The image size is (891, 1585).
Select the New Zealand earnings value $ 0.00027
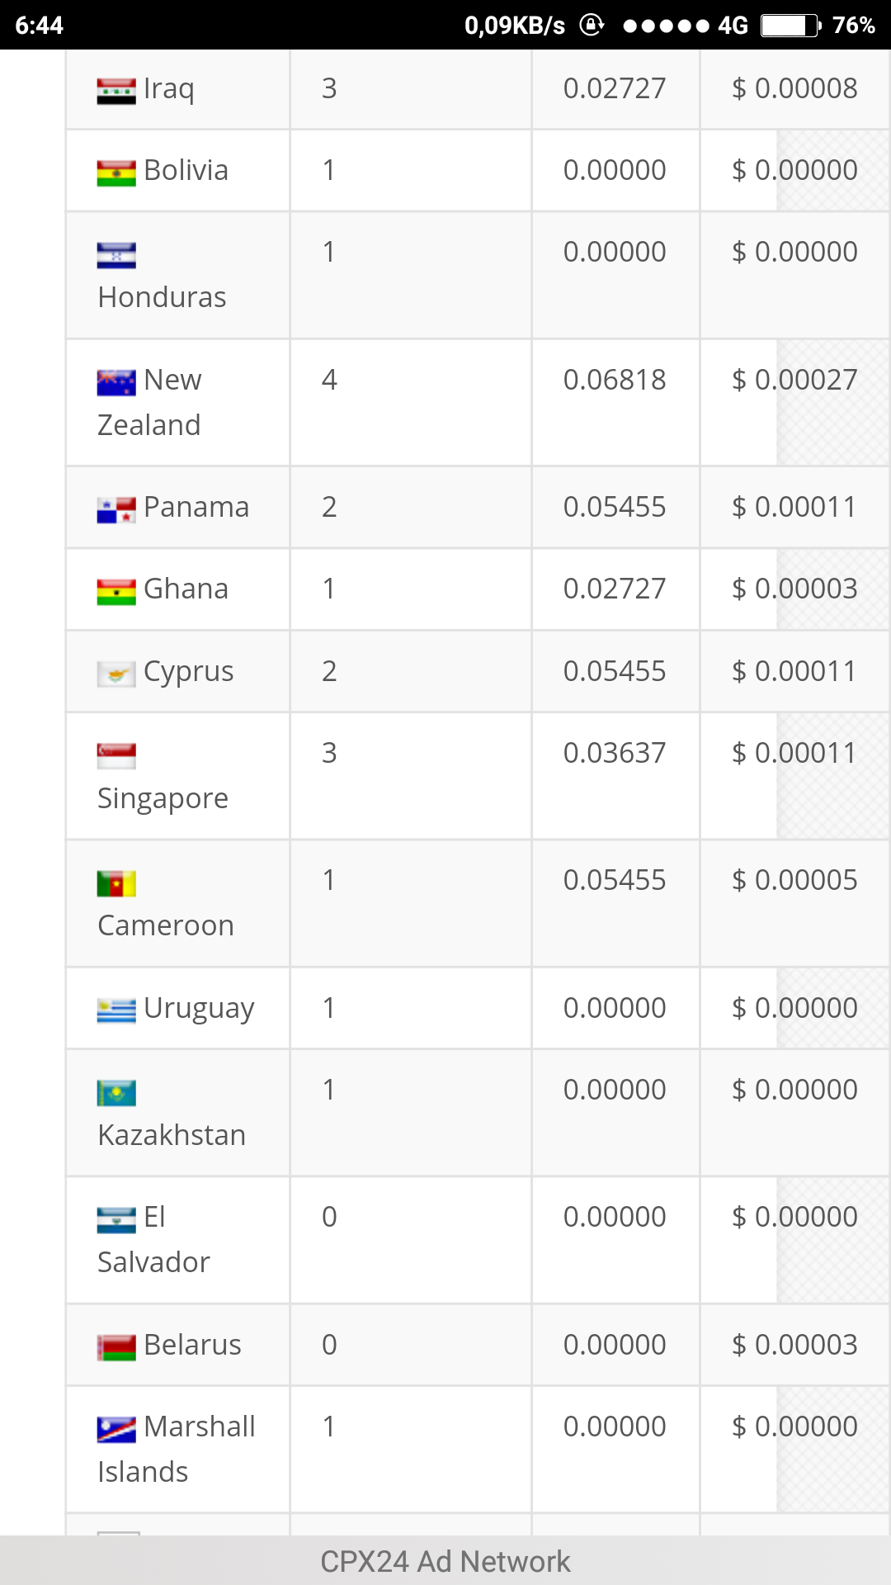tap(794, 380)
